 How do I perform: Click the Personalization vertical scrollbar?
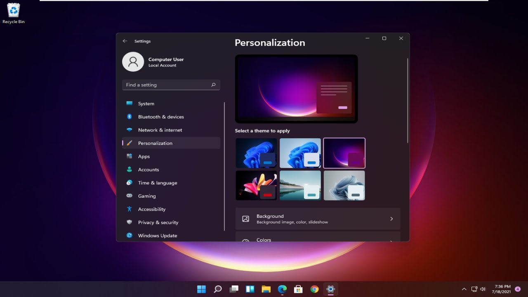pyautogui.click(x=408, y=101)
